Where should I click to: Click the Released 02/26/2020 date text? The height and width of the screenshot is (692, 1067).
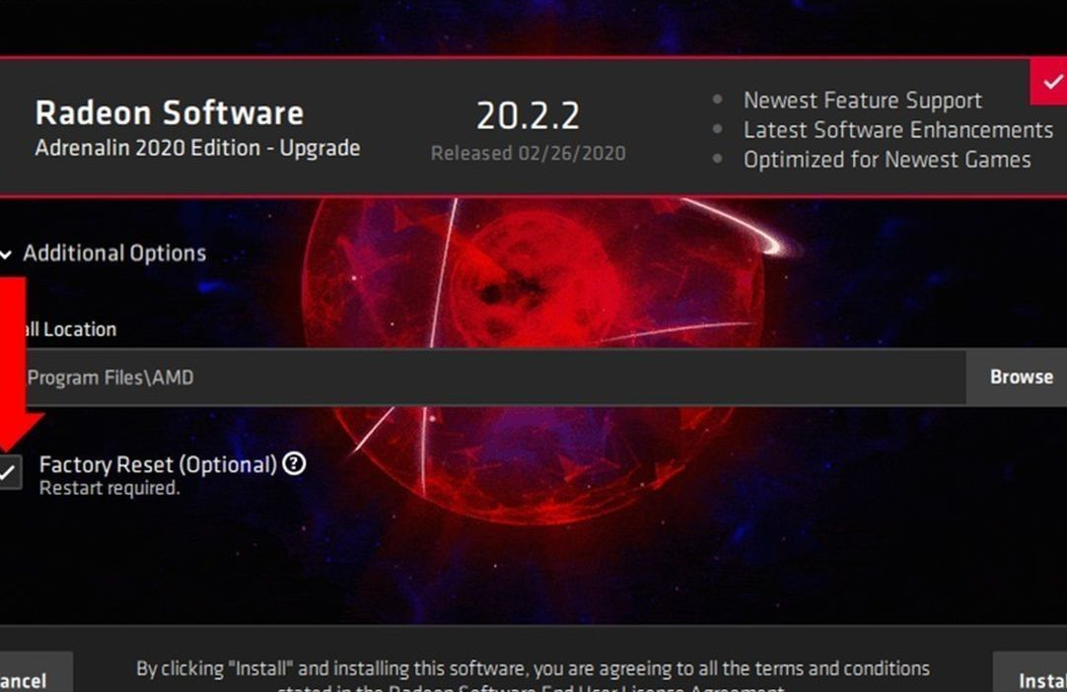(x=528, y=153)
